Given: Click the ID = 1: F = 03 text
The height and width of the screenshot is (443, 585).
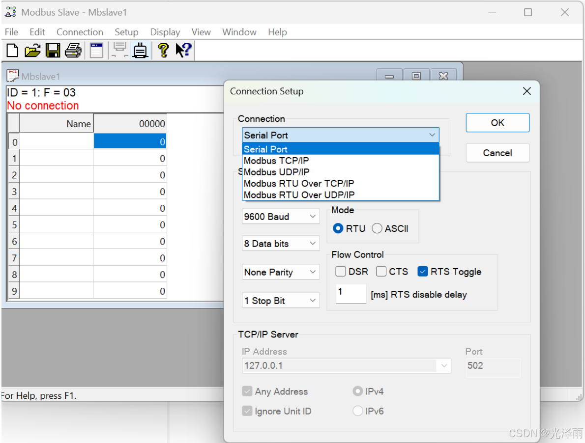Looking at the screenshot, I should [x=41, y=92].
